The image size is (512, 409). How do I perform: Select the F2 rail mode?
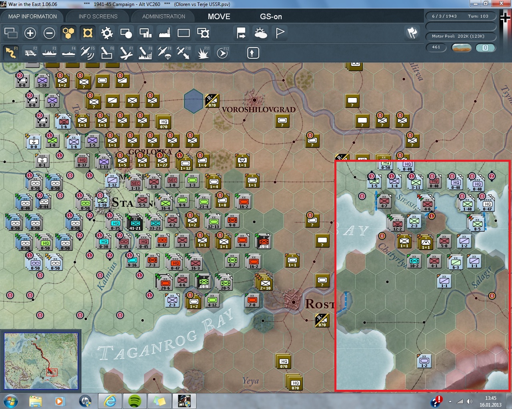pos(30,53)
